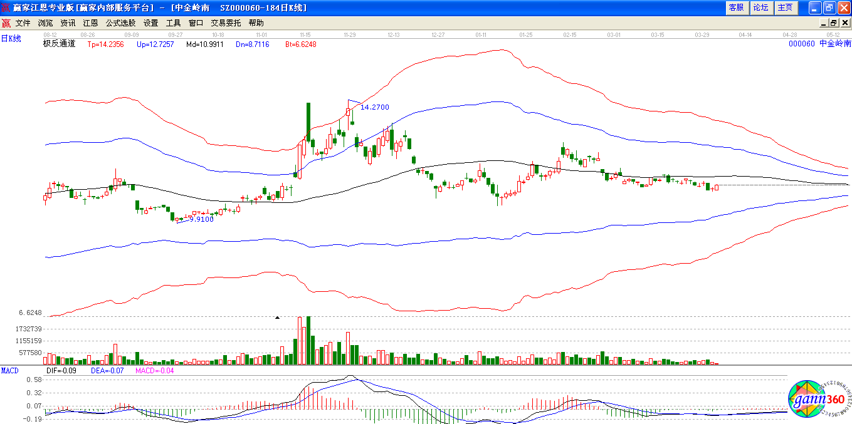Click the MACD indicator label
Image resolution: width=852 pixels, height=424 pixels.
(10, 371)
